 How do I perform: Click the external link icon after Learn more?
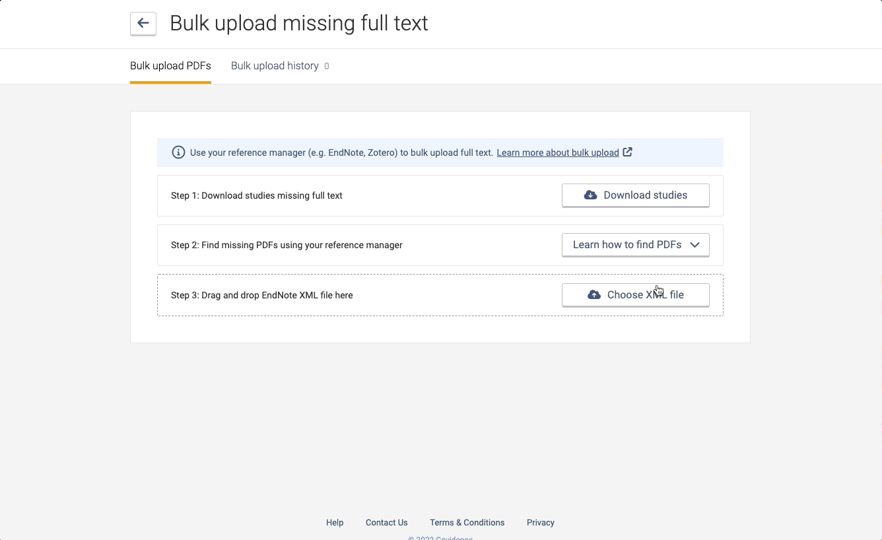(628, 152)
